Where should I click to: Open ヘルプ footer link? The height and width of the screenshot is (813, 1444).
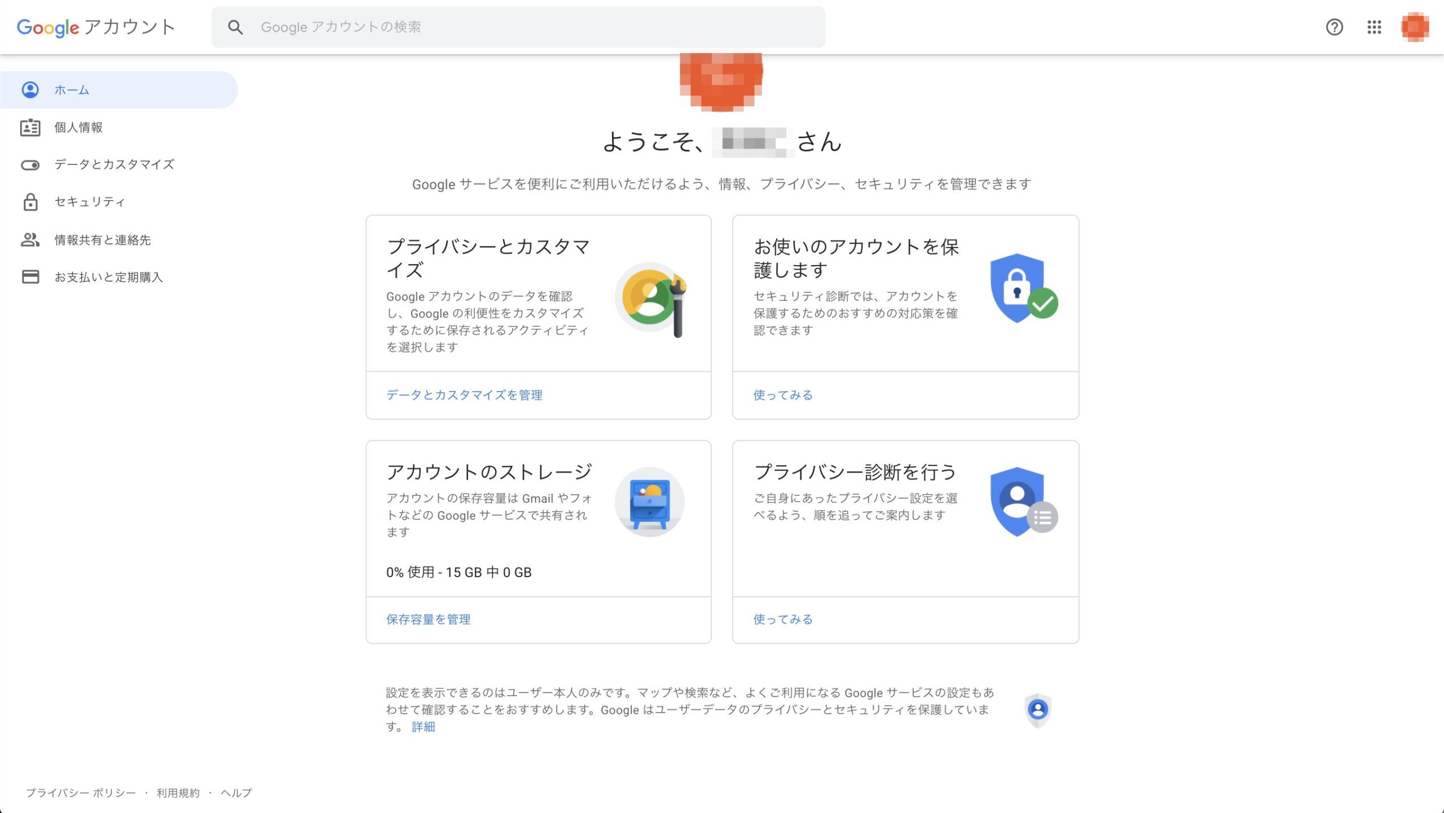point(236,793)
